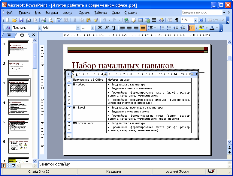The width and height of the screenshot is (233, 176).
Task: Click in the Введите вопрос help box
Action: (x=202, y=13)
